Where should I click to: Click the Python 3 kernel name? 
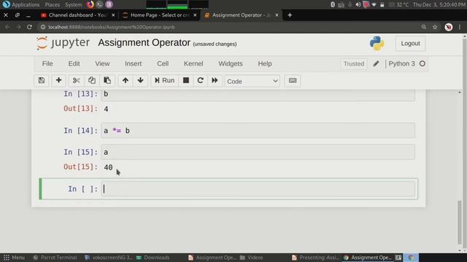[x=401, y=63]
